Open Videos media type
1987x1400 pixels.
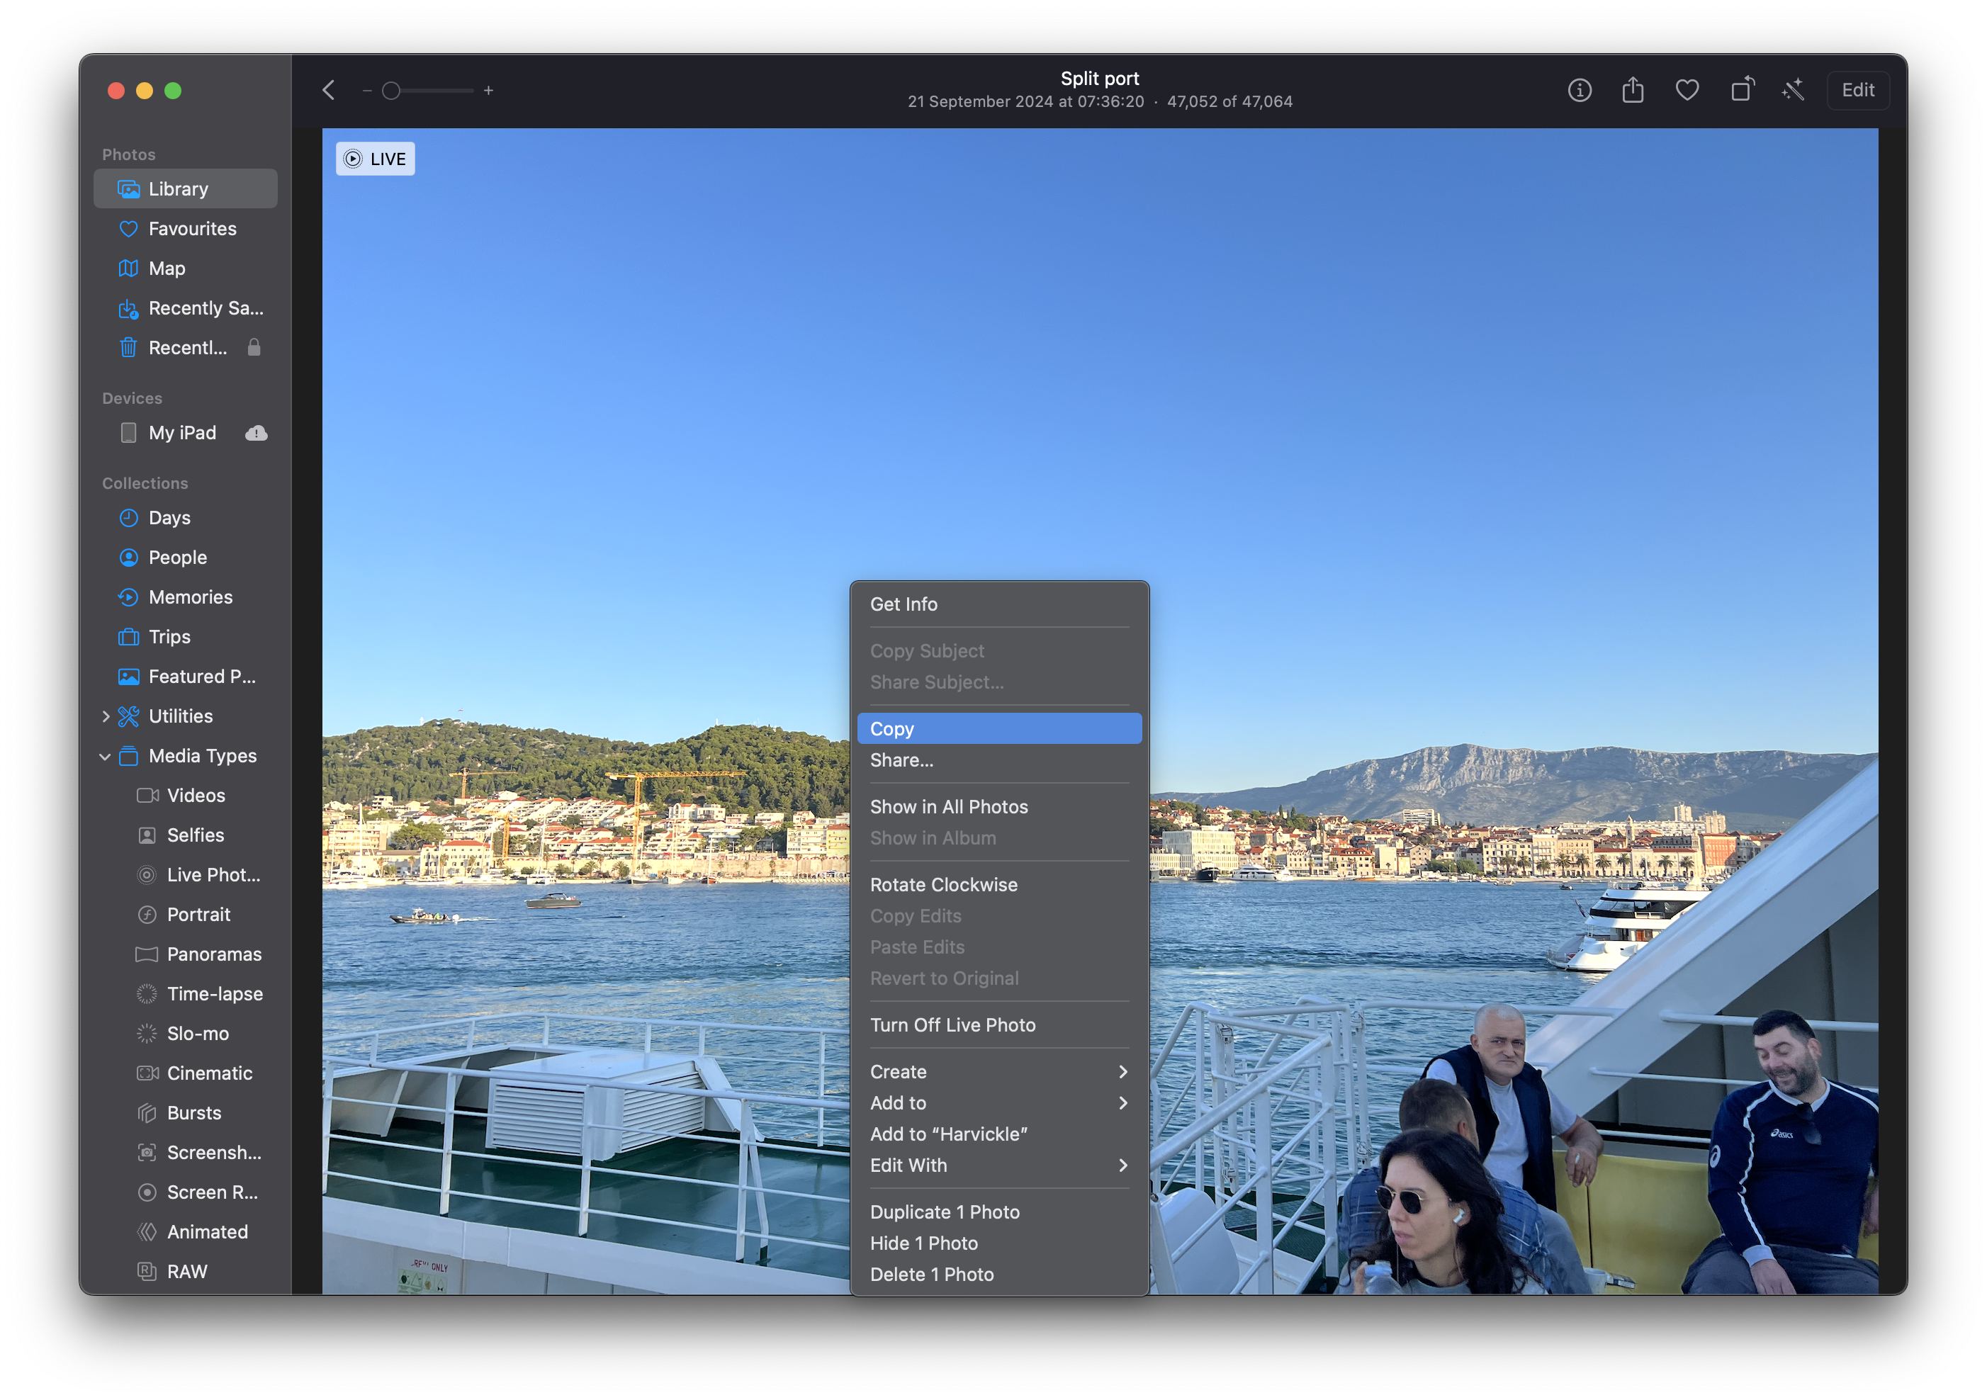[185, 796]
